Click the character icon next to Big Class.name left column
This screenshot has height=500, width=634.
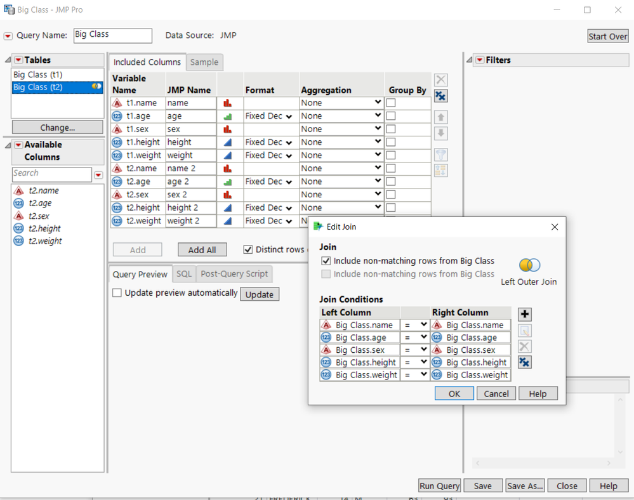326,325
